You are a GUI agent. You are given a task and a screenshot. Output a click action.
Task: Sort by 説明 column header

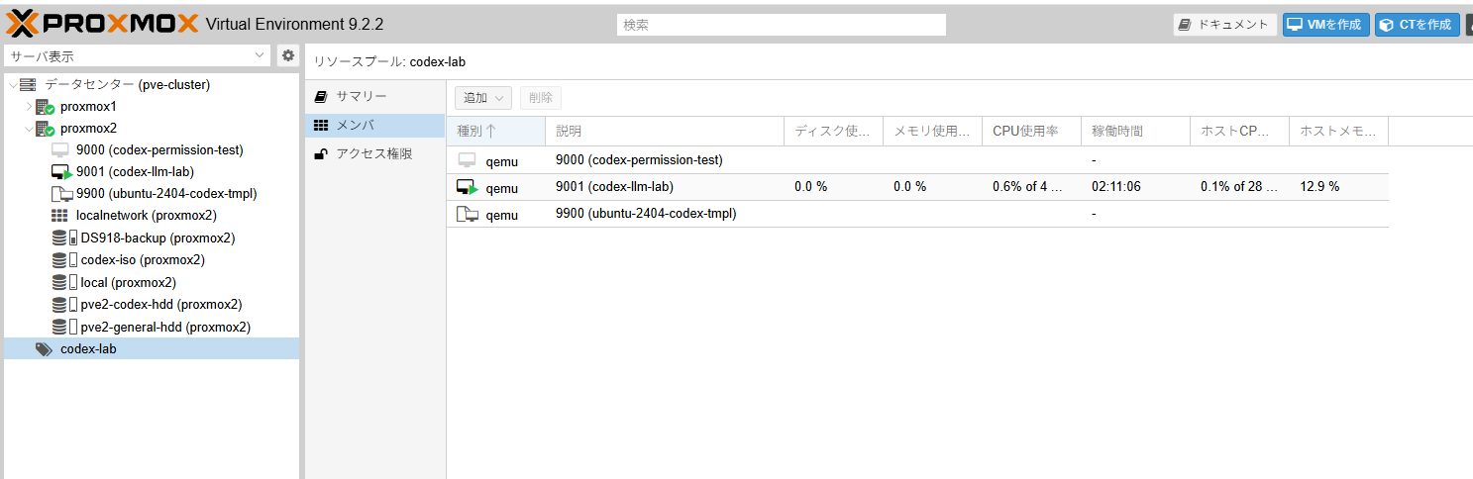[x=665, y=131]
